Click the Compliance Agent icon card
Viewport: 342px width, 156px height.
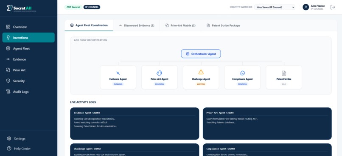coord(242,77)
